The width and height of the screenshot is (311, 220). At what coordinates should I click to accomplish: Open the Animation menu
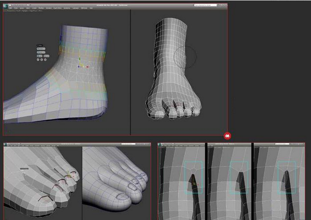tap(49, 8)
